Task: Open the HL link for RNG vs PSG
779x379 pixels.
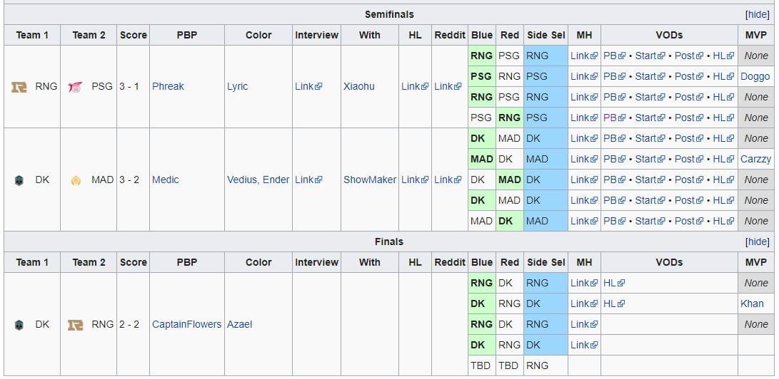Action: [414, 86]
